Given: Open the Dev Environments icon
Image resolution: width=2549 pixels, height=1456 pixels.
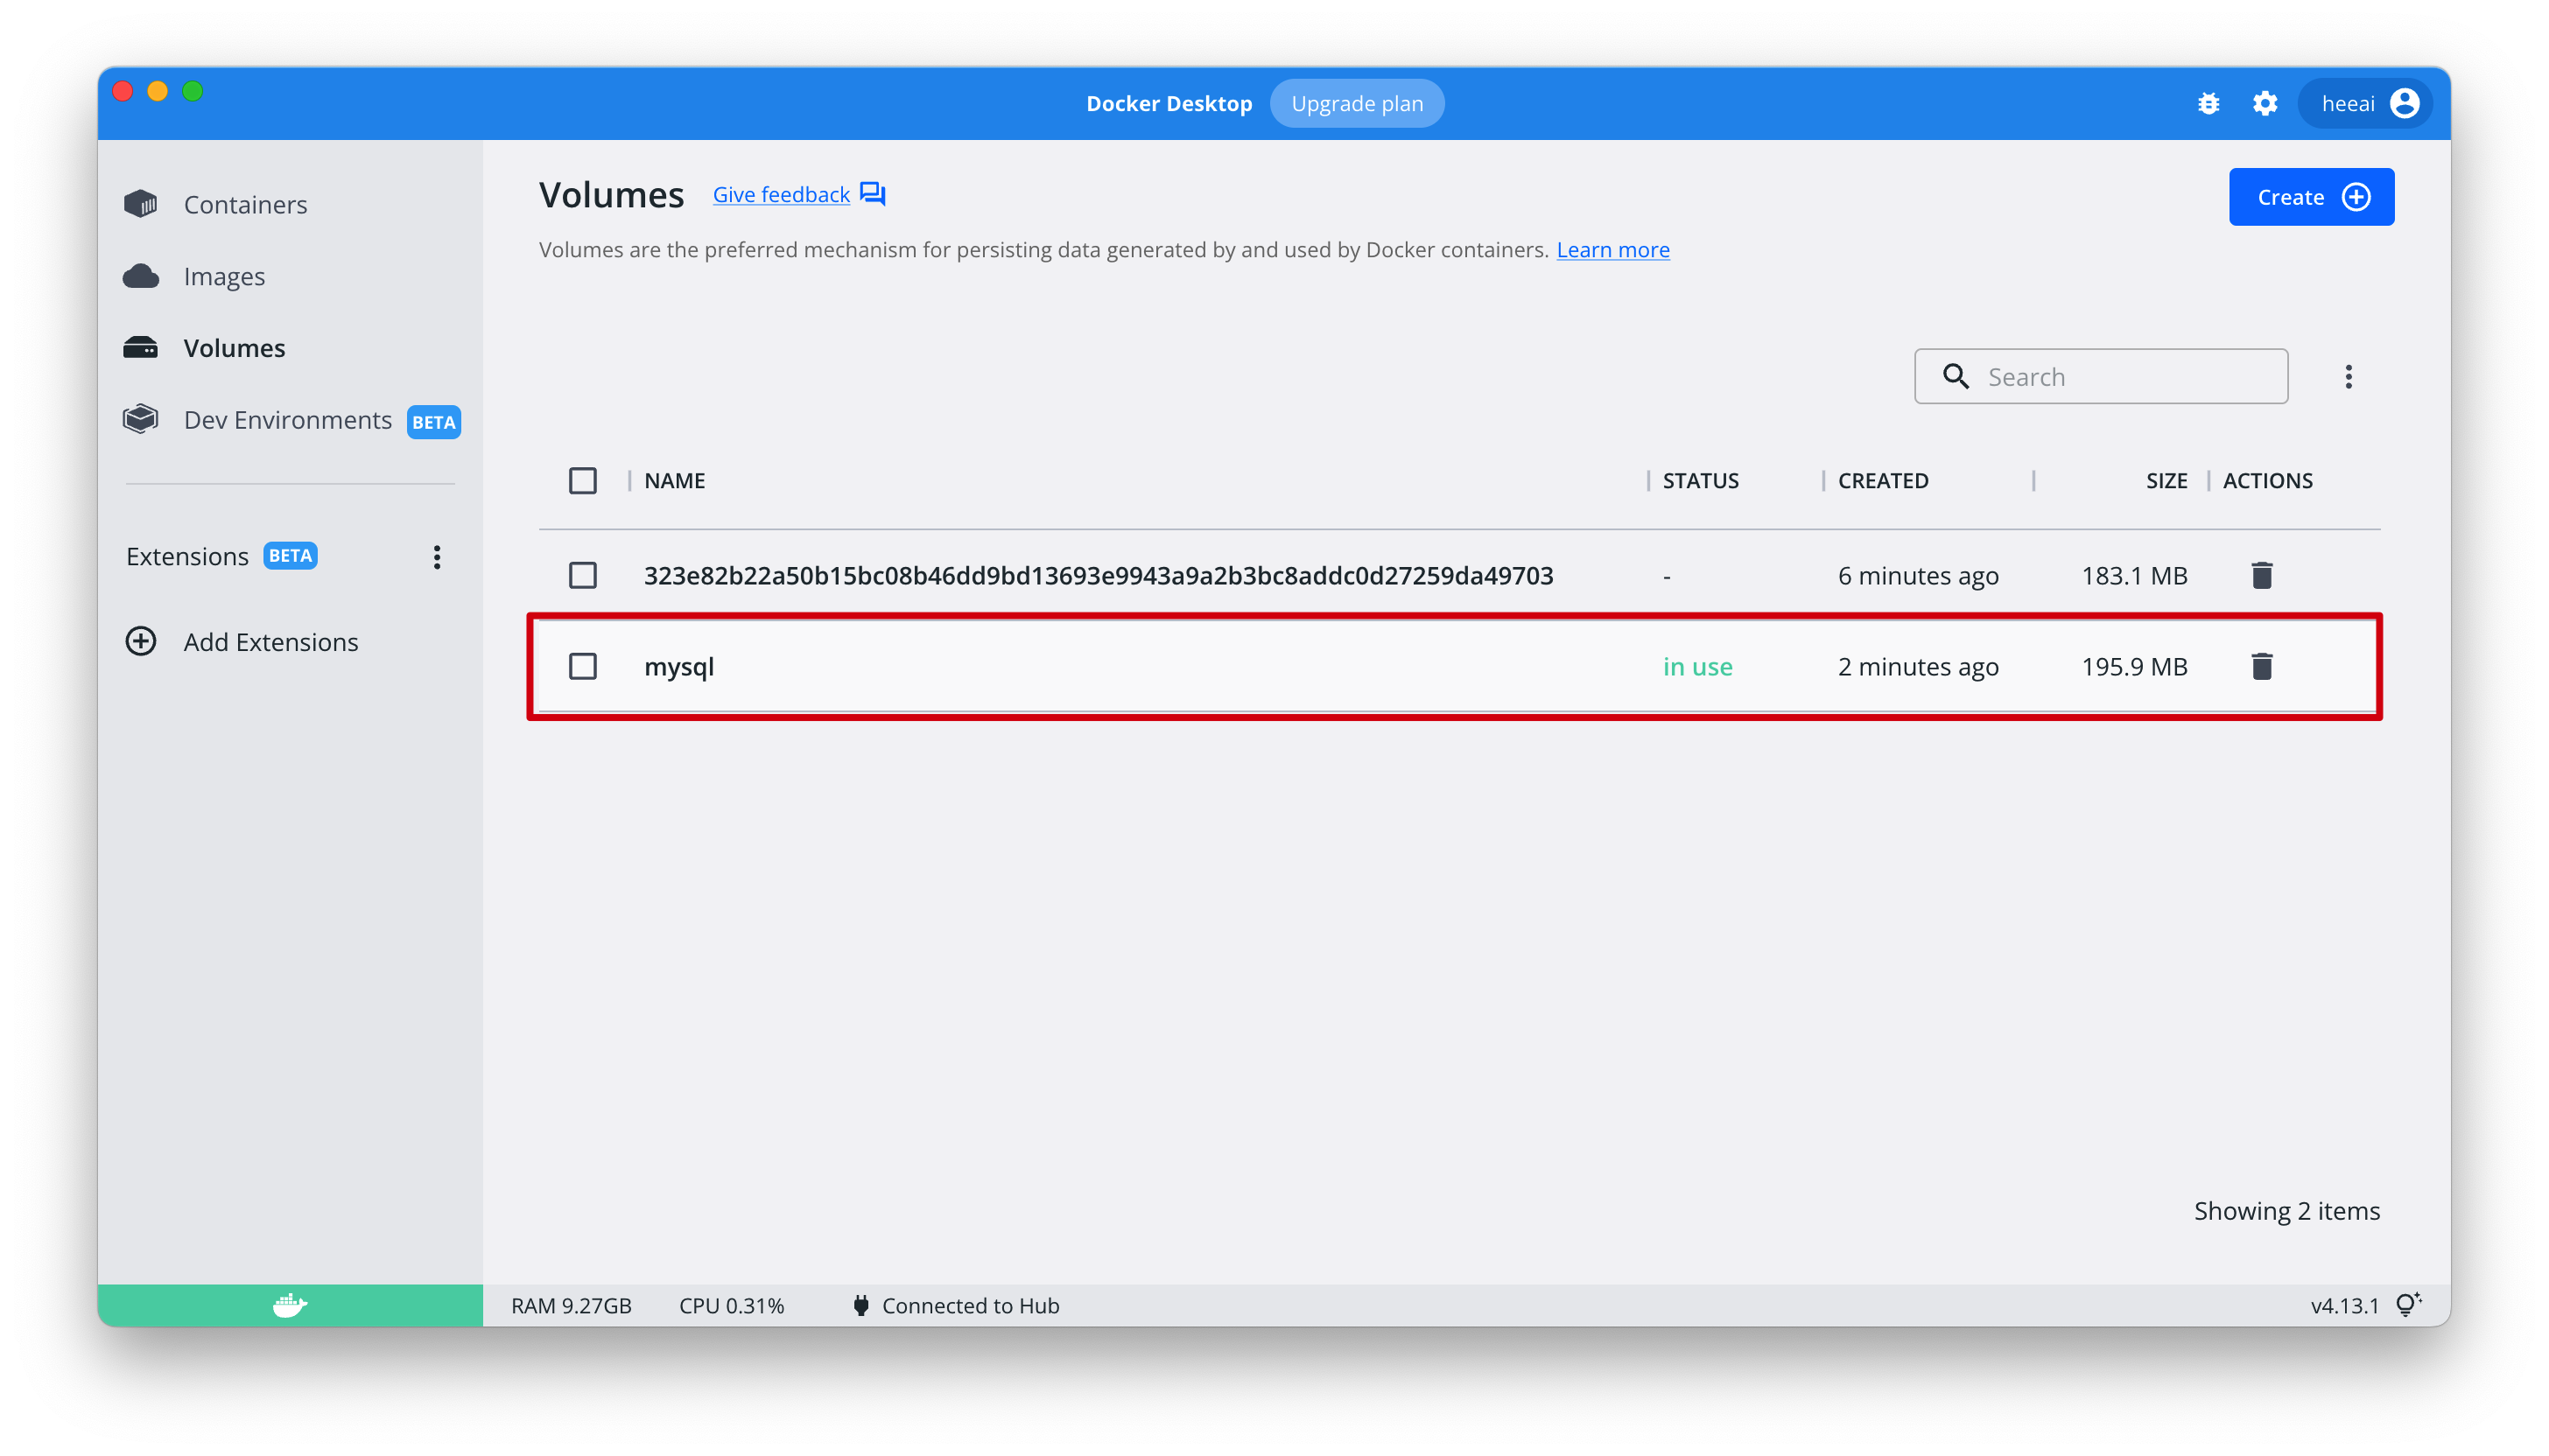Looking at the screenshot, I should point(141,419).
